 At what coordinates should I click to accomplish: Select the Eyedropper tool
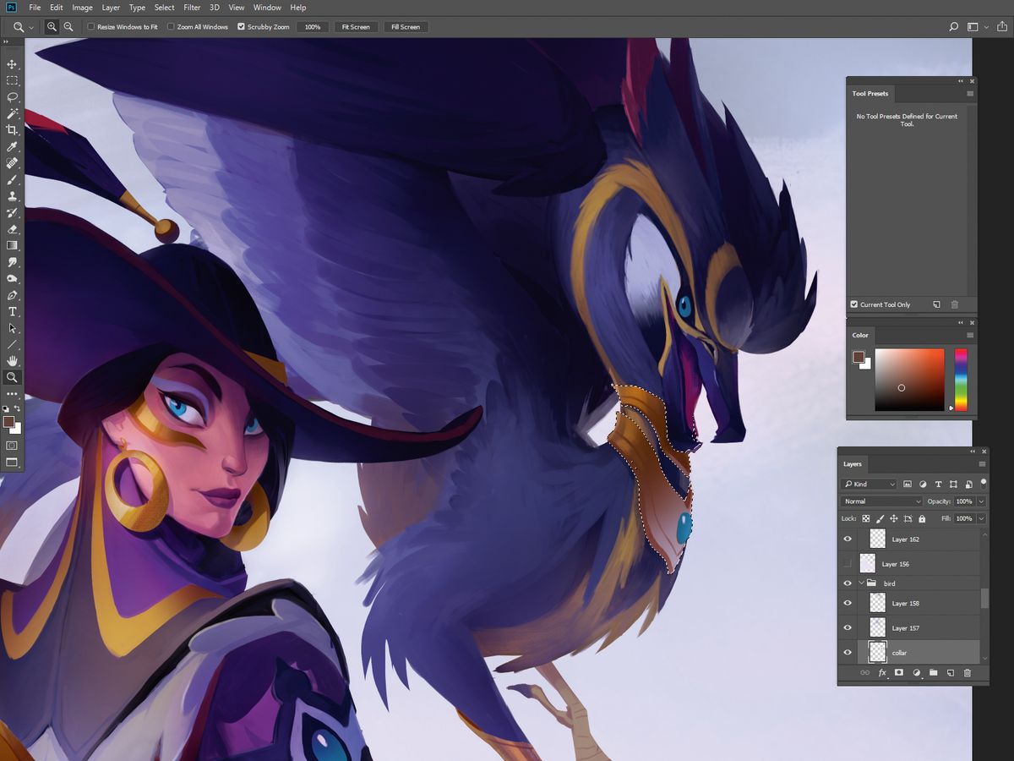pos(12,146)
